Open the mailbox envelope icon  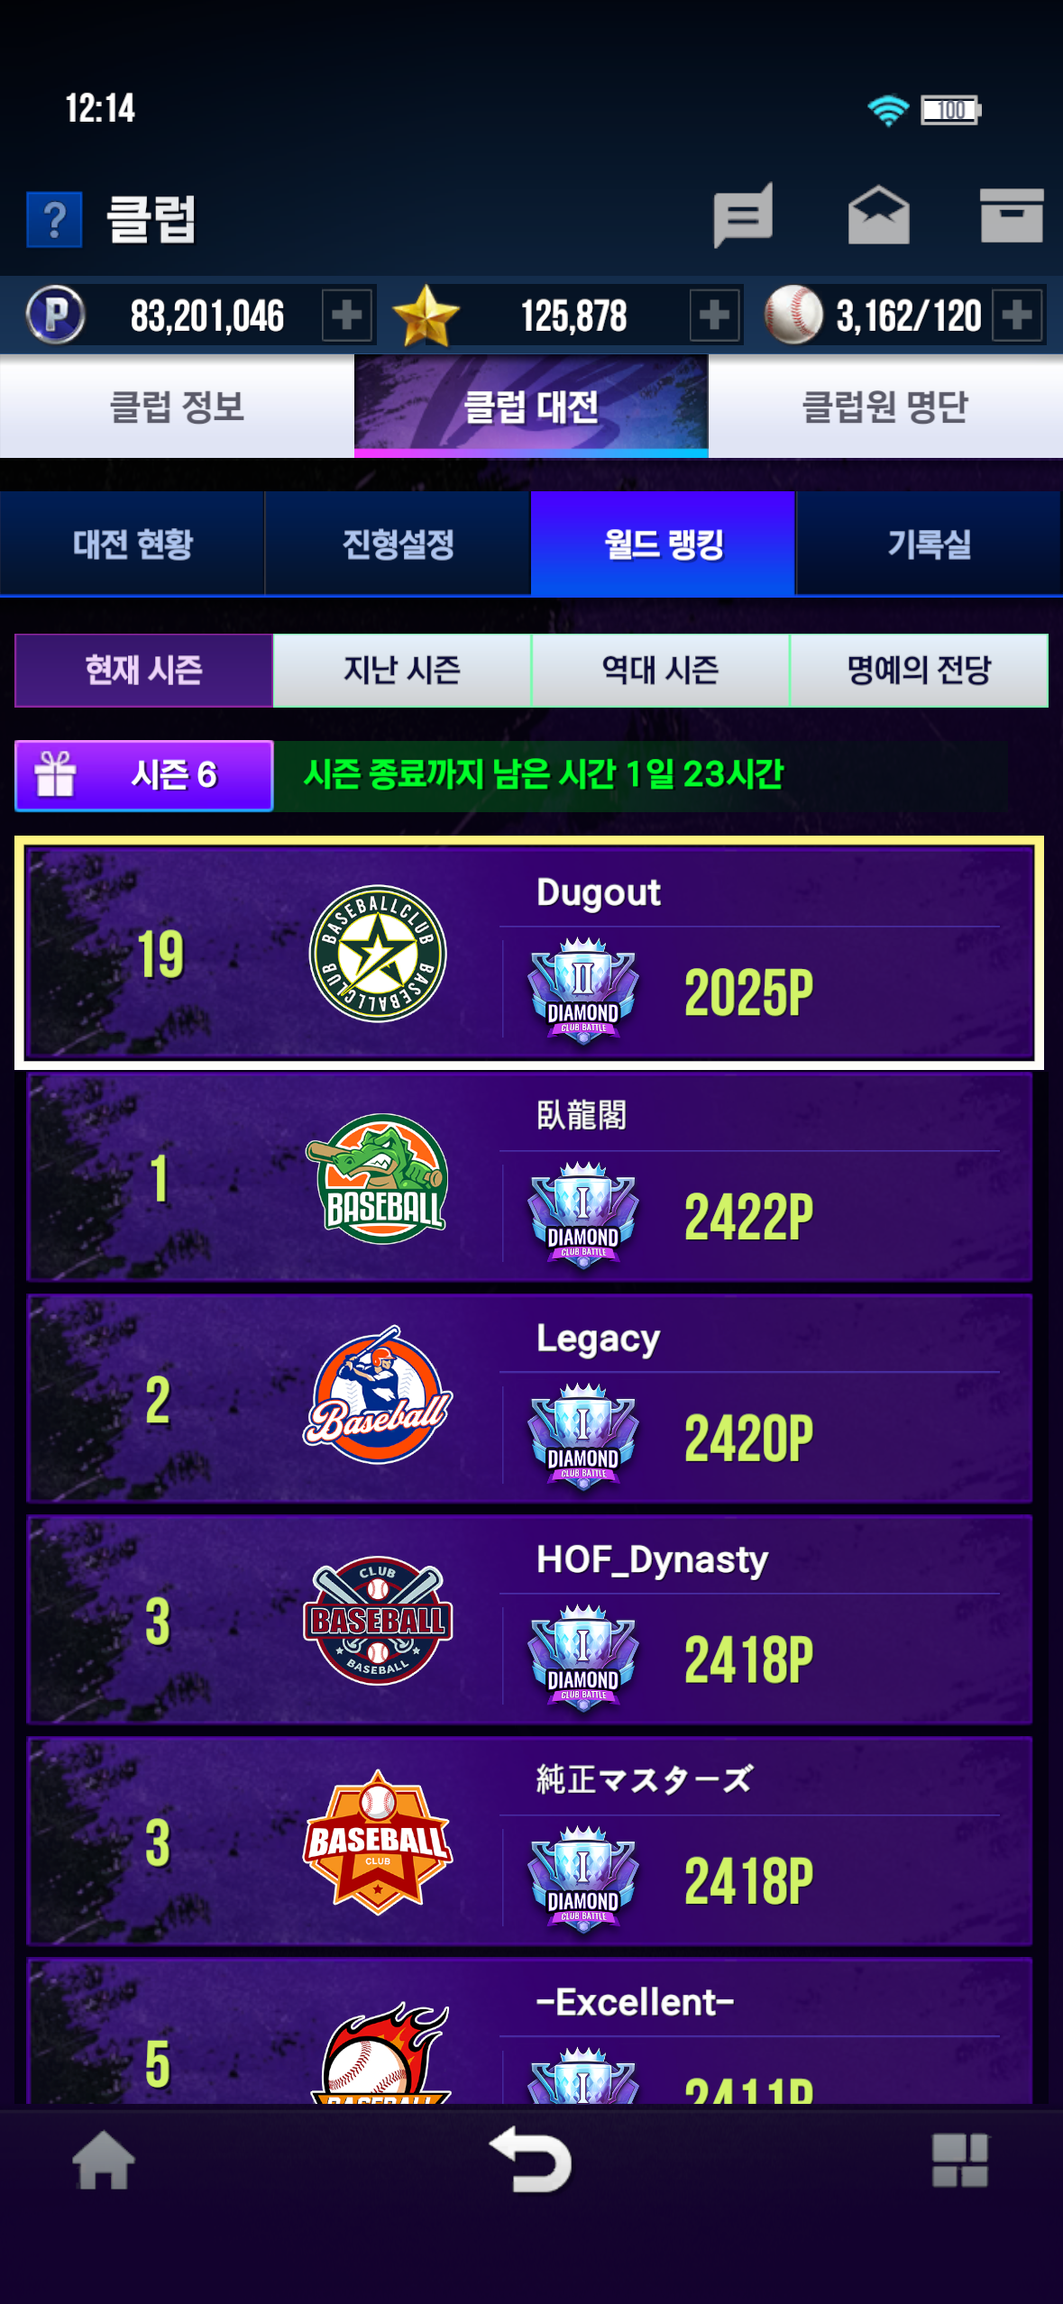(878, 215)
